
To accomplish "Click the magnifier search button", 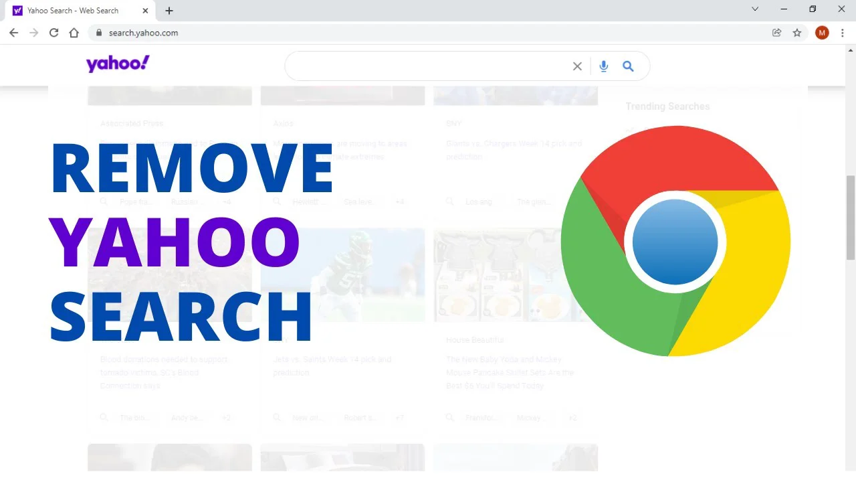I will pyautogui.click(x=628, y=66).
